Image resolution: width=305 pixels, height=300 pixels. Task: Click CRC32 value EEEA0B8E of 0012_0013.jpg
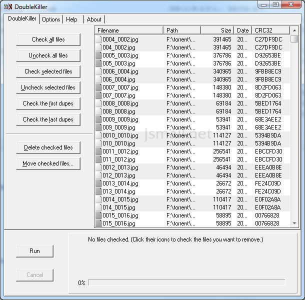[x=268, y=167]
